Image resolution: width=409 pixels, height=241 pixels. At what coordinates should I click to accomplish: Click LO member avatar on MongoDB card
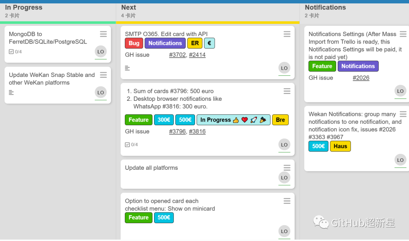click(101, 52)
